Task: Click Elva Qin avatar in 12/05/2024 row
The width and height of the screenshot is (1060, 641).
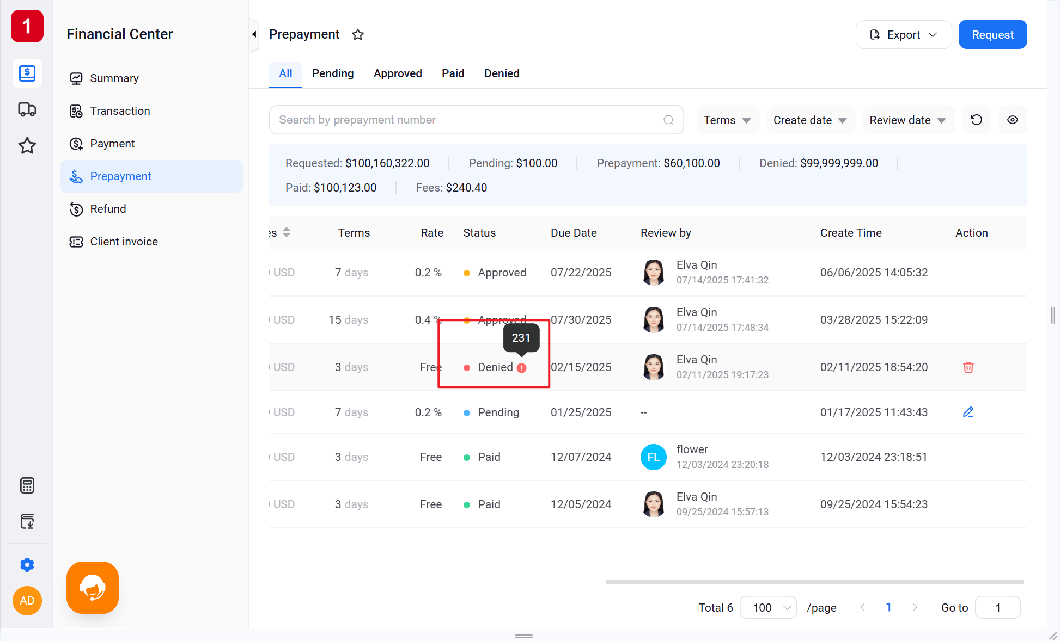Action: click(654, 504)
